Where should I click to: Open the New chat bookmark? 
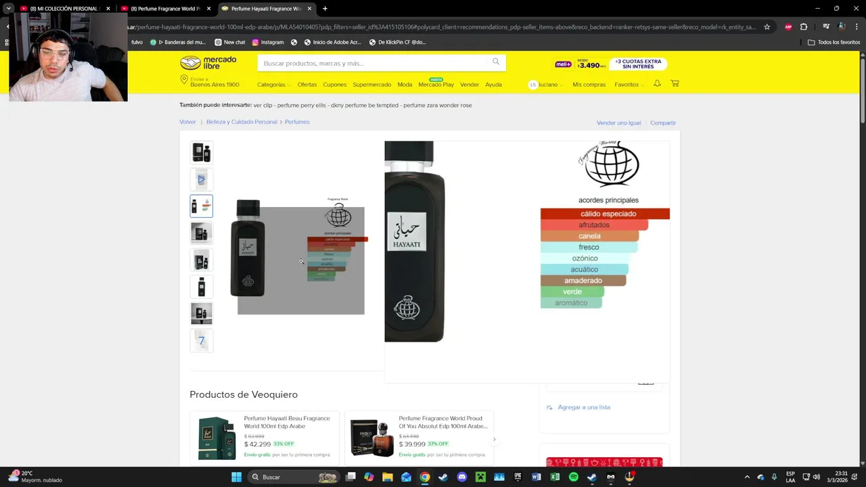(x=230, y=42)
